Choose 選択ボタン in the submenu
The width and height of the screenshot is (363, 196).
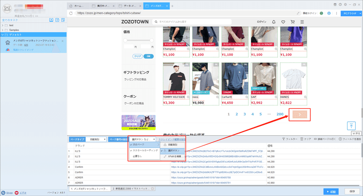click(x=172, y=151)
